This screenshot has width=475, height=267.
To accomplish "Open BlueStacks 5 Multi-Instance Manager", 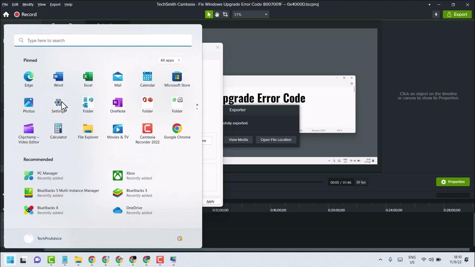I will [62, 193].
